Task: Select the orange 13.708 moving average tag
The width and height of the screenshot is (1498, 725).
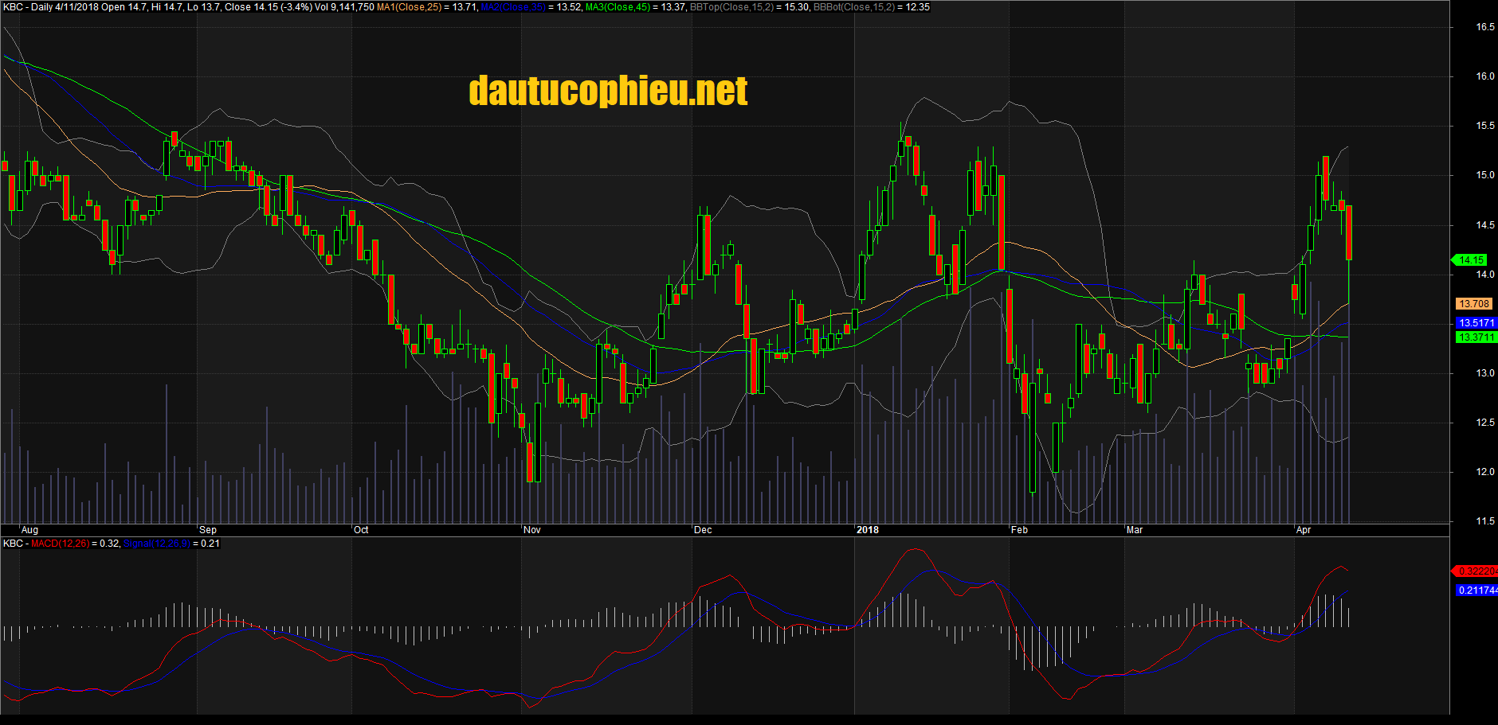Action: [x=1473, y=303]
